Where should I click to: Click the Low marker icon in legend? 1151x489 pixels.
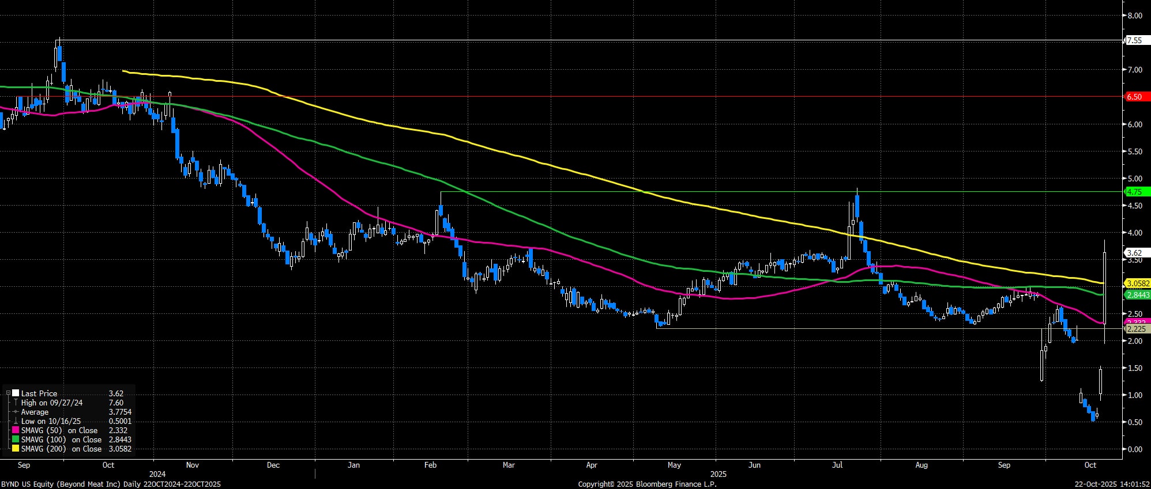[x=16, y=421]
